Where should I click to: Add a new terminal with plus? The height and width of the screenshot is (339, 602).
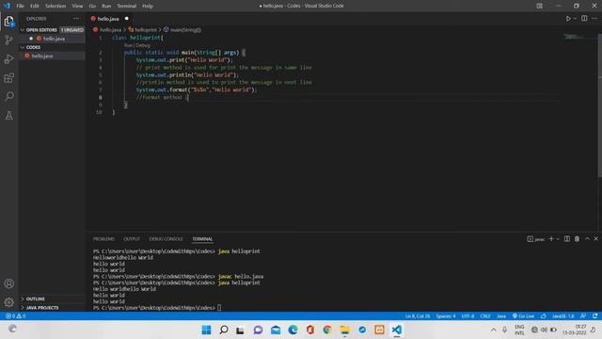coord(551,238)
